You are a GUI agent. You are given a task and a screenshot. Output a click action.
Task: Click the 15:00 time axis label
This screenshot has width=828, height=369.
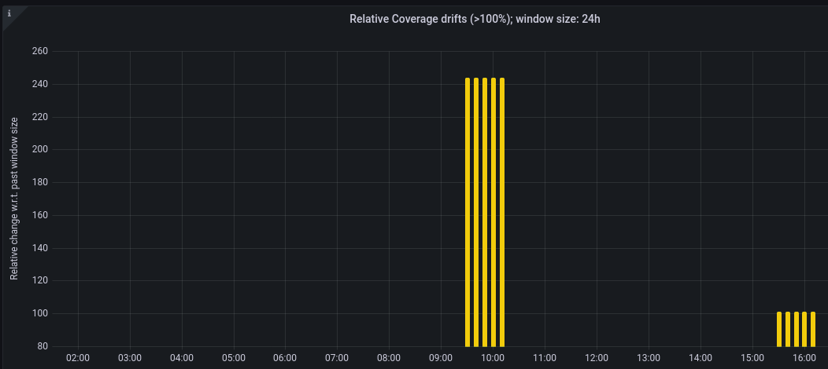pos(752,358)
